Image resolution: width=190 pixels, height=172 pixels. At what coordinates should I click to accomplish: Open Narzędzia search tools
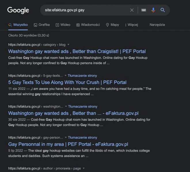[157, 25]
